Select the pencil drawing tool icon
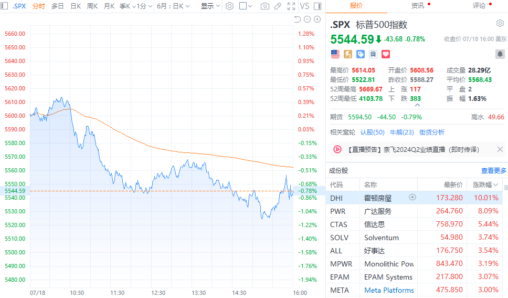The image size is (508, 298). pyautogui.click(x=278, y=6)
